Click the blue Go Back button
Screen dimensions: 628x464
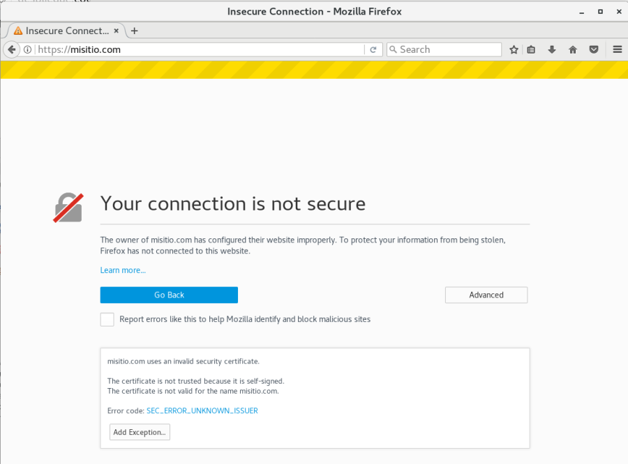(169, 295)
